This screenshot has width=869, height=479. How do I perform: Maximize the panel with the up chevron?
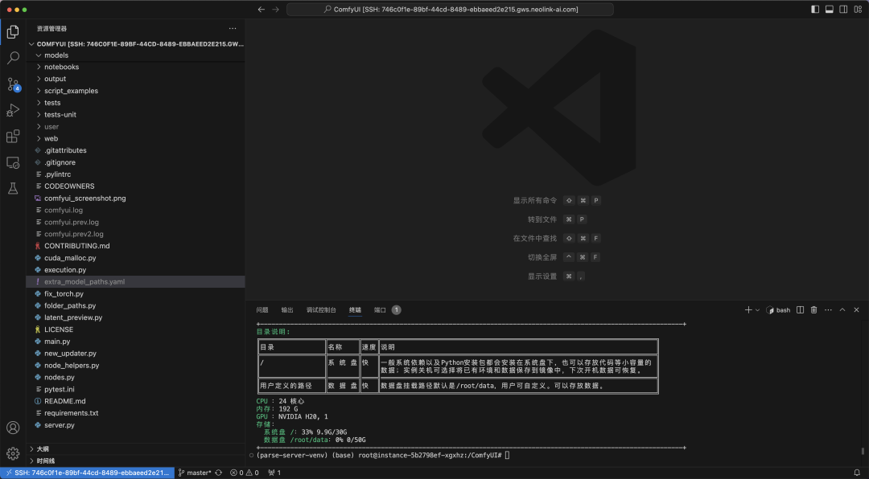842,310
